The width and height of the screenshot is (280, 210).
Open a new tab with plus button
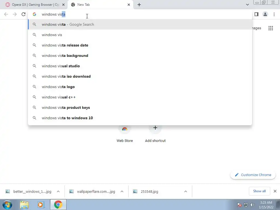click(139, 5)
